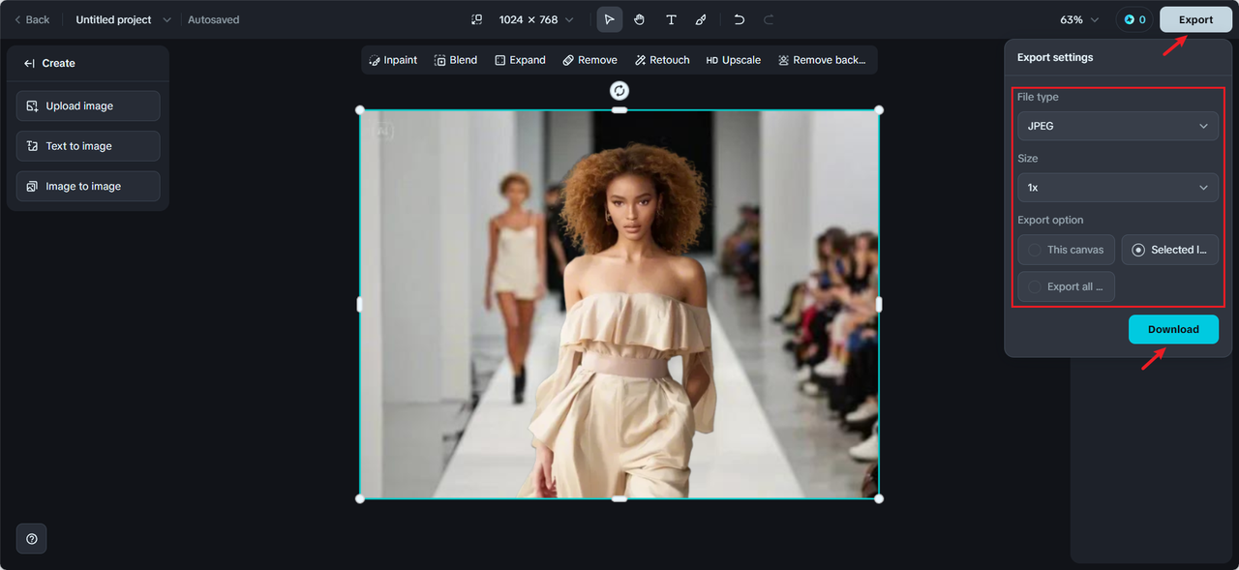Open the 63% zoom level dropdown
The width and height of the screenshot is (1239, 570).
pyautogui.click(x=1079, y=19)
